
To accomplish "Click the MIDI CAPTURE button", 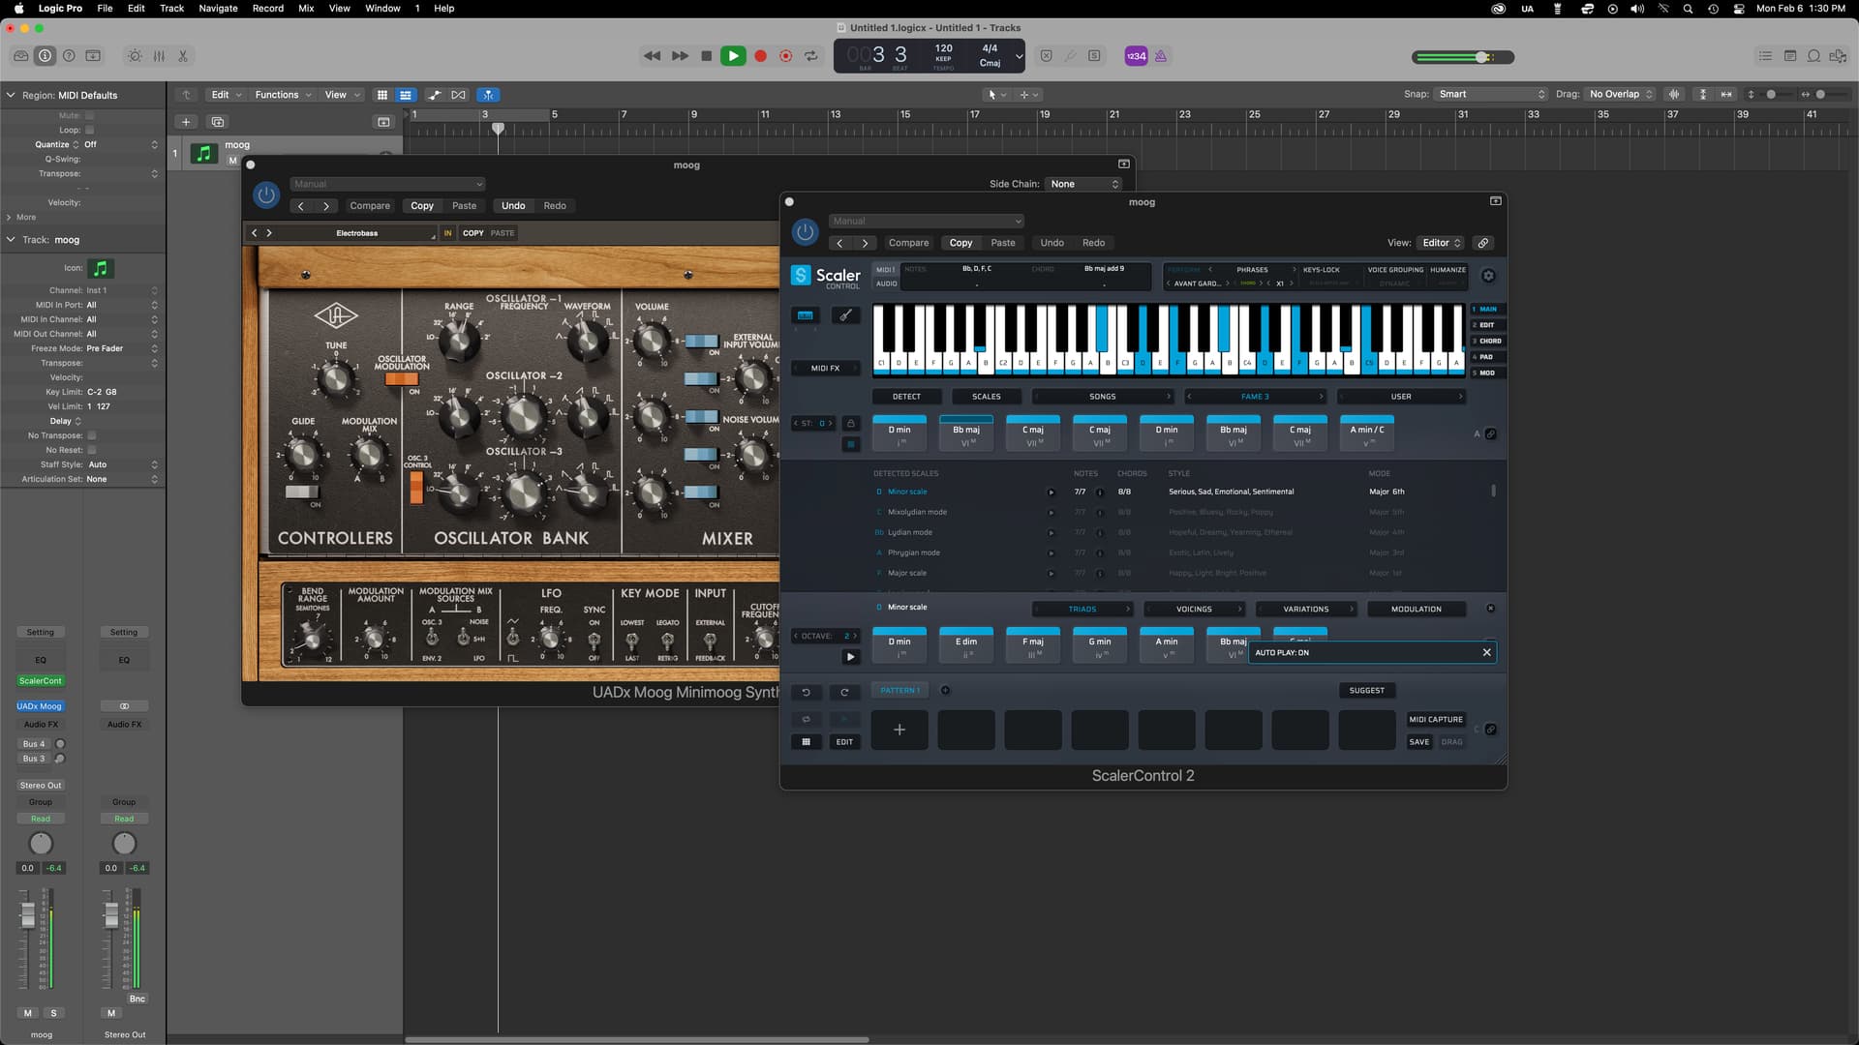I will tap(1436, 720).
